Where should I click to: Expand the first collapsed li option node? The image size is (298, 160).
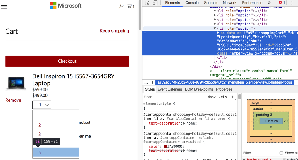point(215,11)
